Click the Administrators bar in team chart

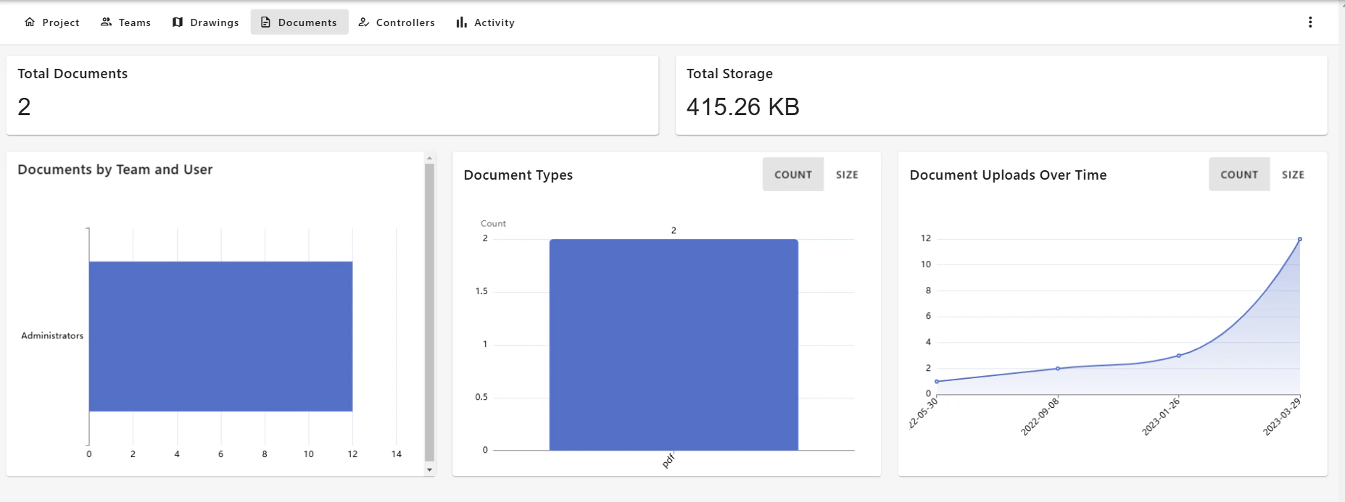point(220,336)
